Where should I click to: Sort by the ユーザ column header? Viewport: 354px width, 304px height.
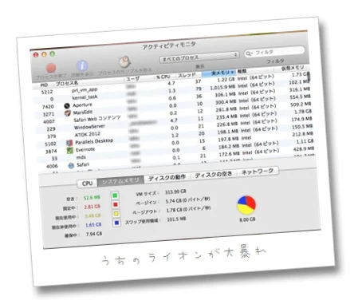tap(132, 79)
